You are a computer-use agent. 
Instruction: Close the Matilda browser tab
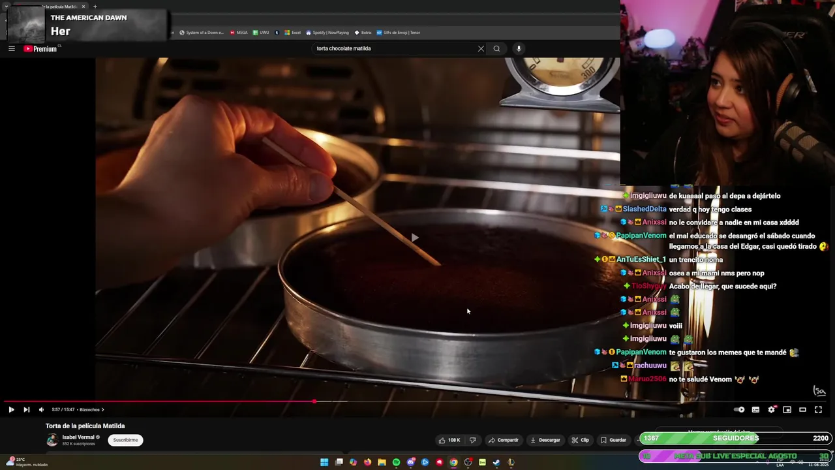coord(83,7)
